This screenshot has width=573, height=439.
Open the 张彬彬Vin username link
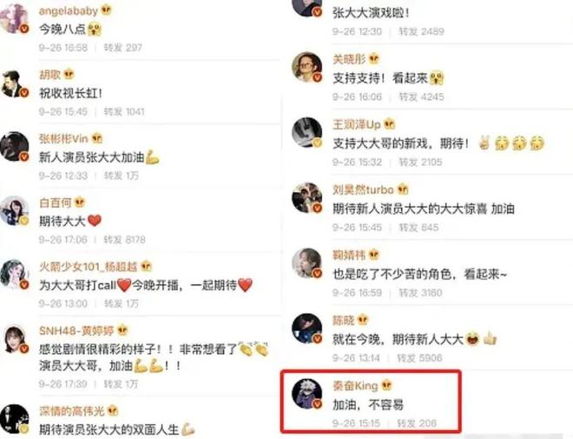click(x=63, y=138)
